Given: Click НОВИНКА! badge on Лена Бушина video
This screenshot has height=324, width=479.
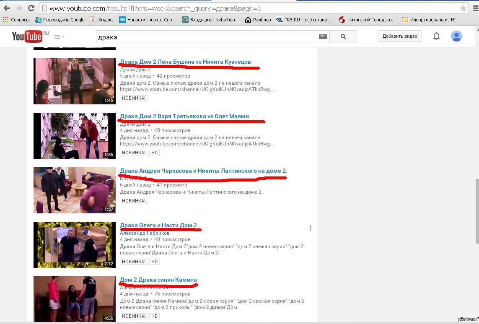Looking at the screenshot, I should 134,98.
